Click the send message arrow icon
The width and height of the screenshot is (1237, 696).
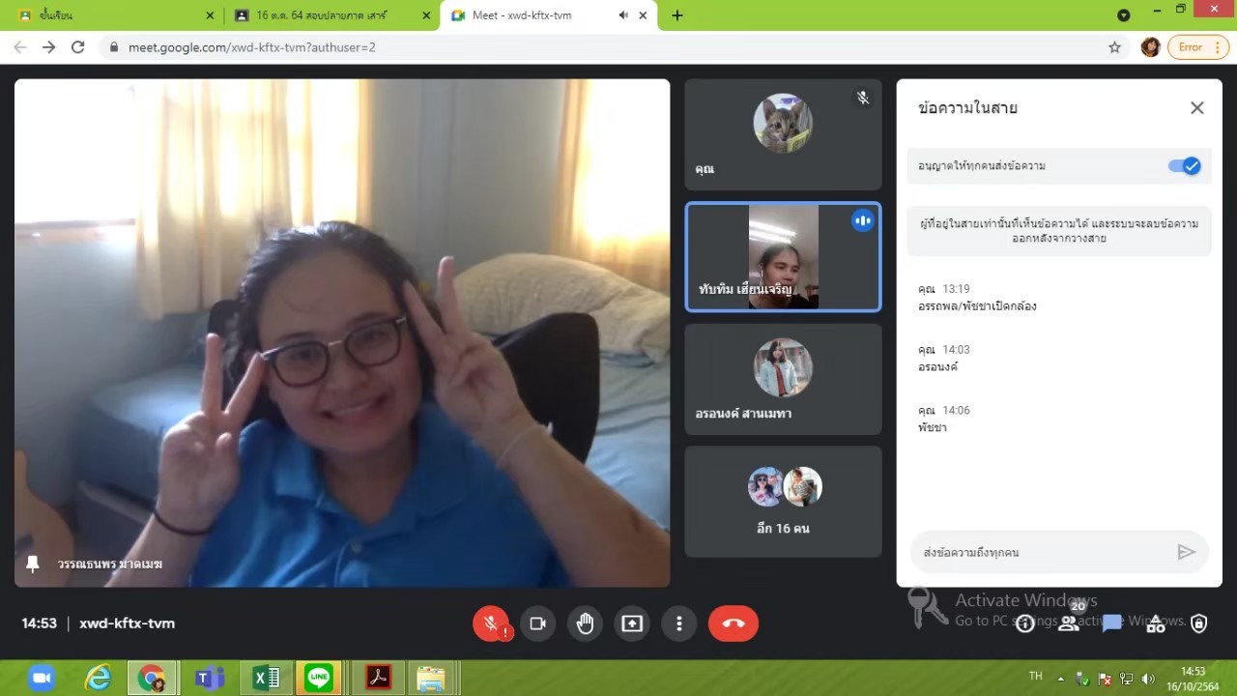coord(1186,552)
